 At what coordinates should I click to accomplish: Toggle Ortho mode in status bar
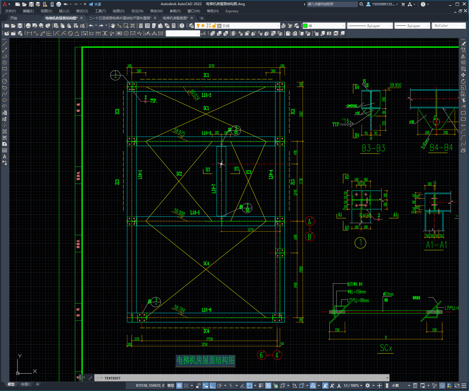[212, 386]
